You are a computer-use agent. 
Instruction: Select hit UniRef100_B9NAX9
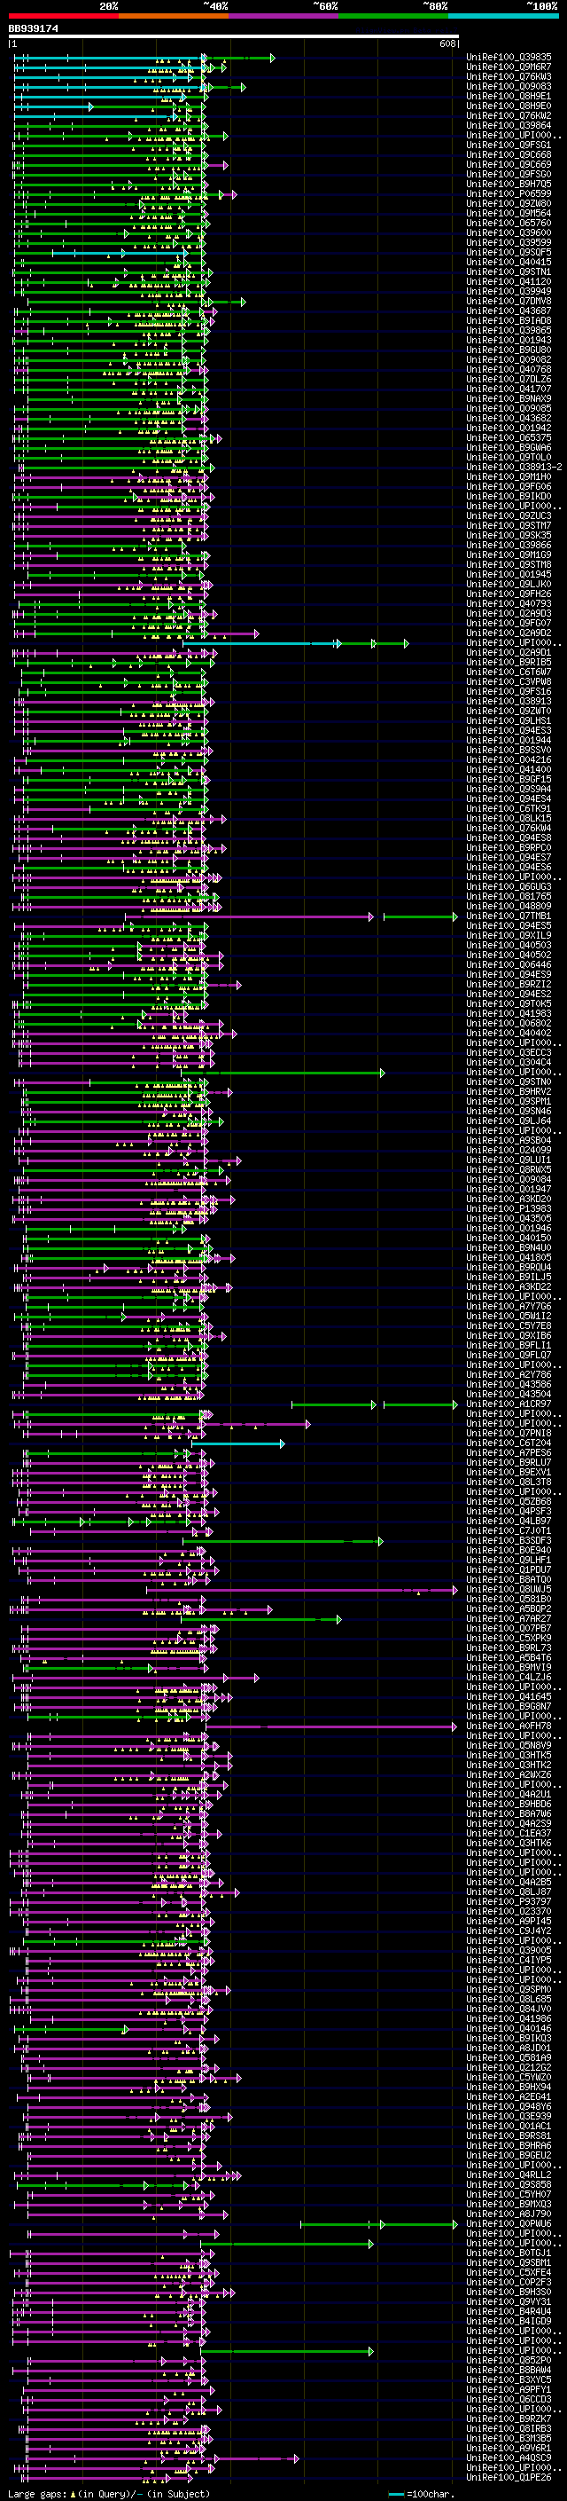(x=509, y=398)
